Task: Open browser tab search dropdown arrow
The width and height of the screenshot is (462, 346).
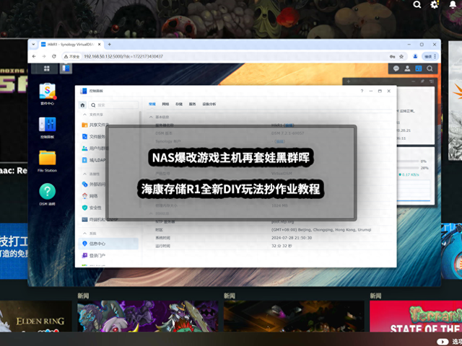Action: coord(33,45)
